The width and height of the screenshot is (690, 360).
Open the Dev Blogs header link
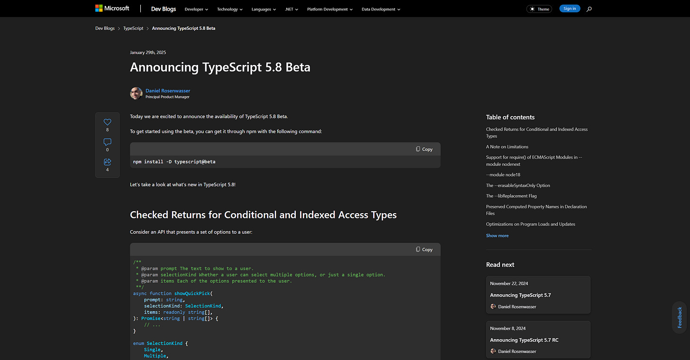[x=163, y=9]
